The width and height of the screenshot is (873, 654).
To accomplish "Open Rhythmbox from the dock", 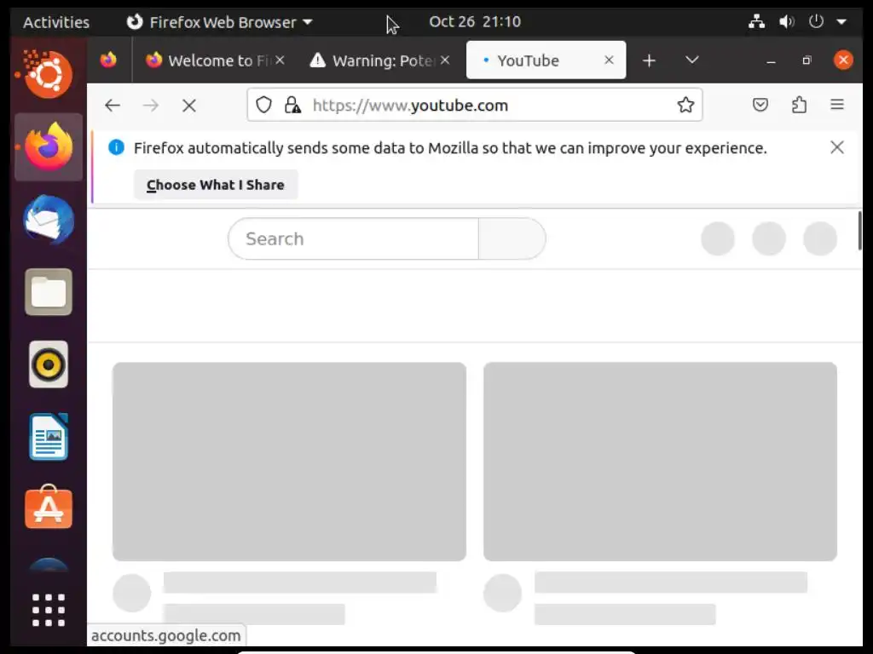I will point(49,364).
